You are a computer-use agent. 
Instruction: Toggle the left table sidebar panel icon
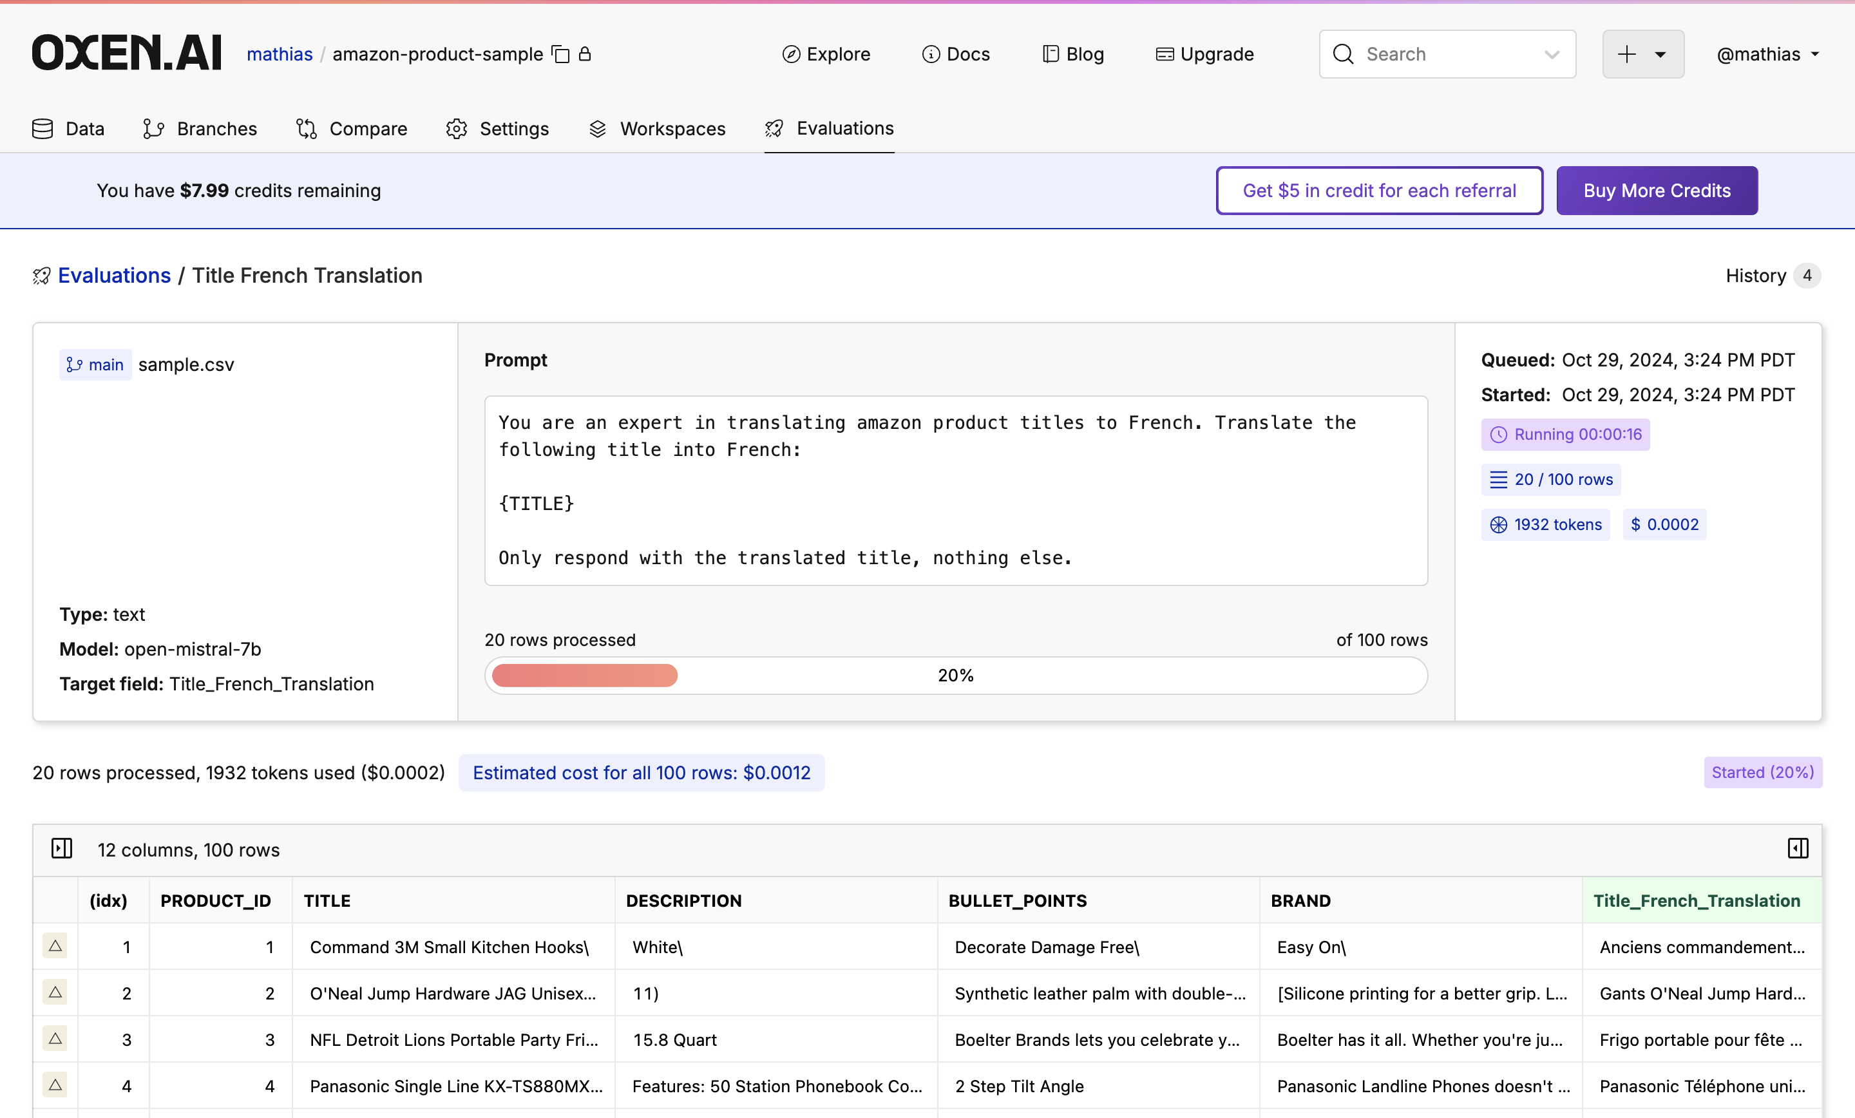[x=62, y=848]
